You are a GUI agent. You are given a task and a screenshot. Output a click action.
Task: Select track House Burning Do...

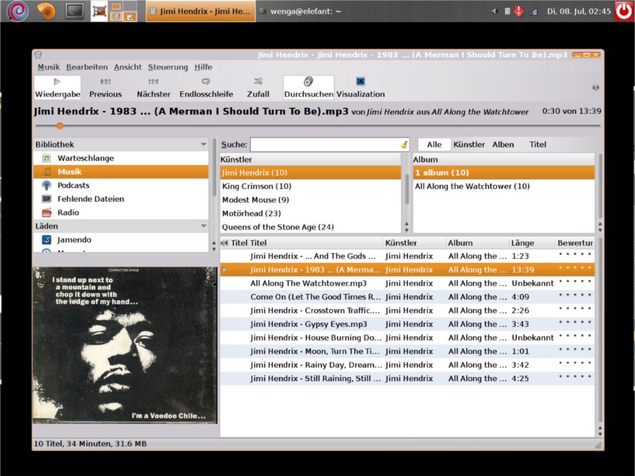407,337
